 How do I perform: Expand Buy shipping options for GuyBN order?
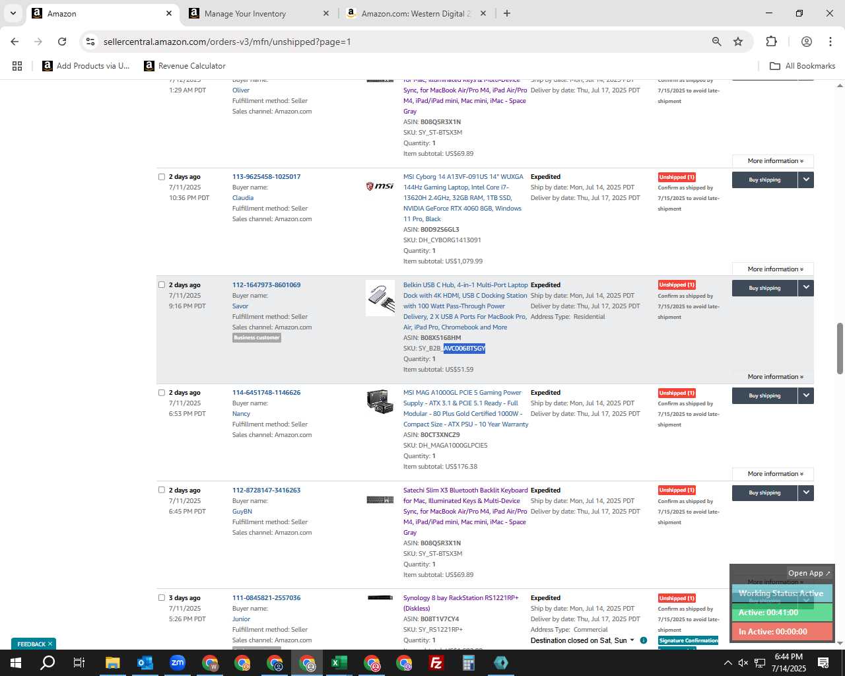coord(806,492)
